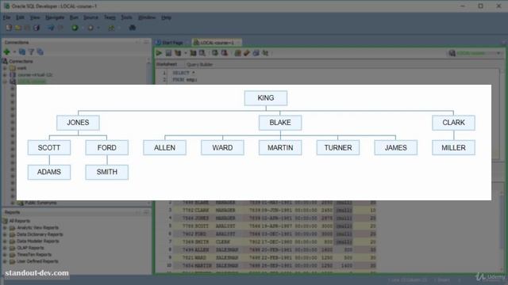
Task: Expand Analytic View Reports
Action: (x=5, y=228)
